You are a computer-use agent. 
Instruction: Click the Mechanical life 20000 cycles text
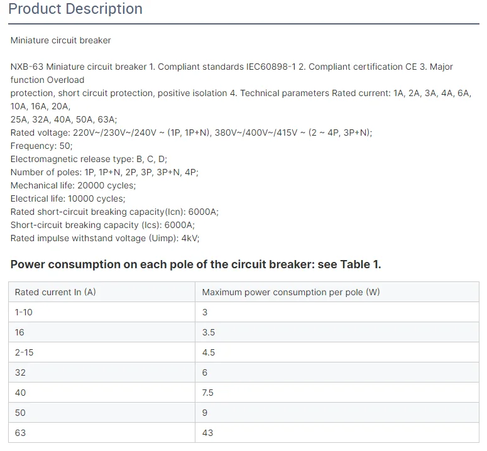[x=73, y=185]
